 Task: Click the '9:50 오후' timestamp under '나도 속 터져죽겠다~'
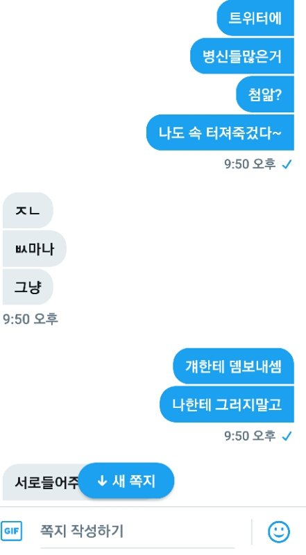[250, 164]
